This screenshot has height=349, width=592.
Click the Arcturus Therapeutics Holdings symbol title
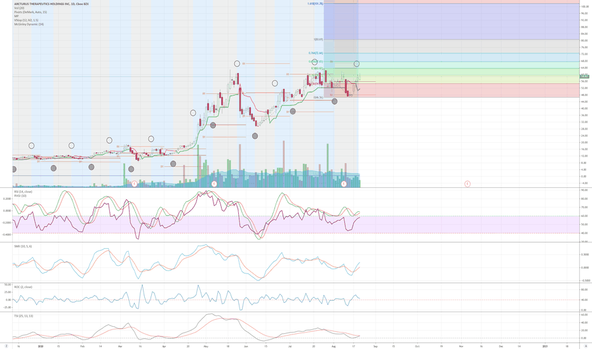pyautogui.click(x=51, y=4)
